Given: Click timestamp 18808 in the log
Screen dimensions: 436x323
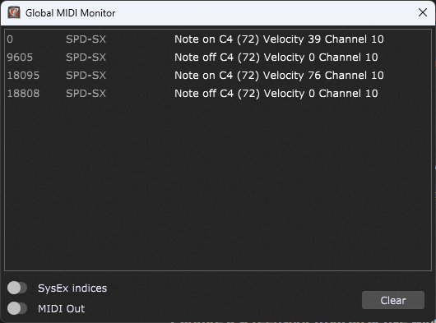Looking at the screenshot, I should (x=23, y=94).
